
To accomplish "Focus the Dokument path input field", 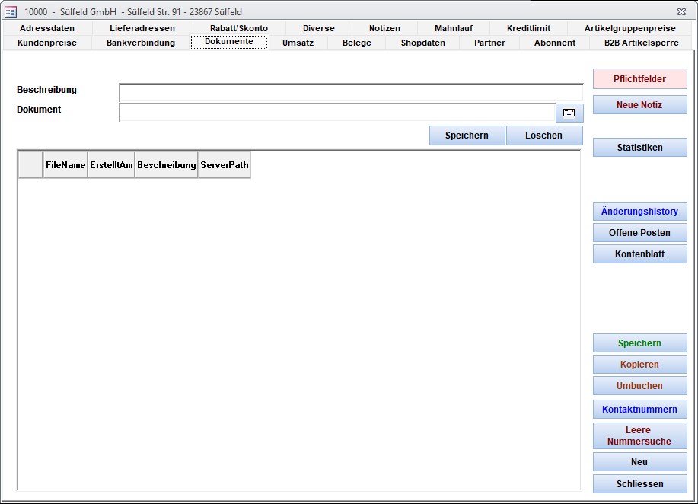I will [337, 113].
